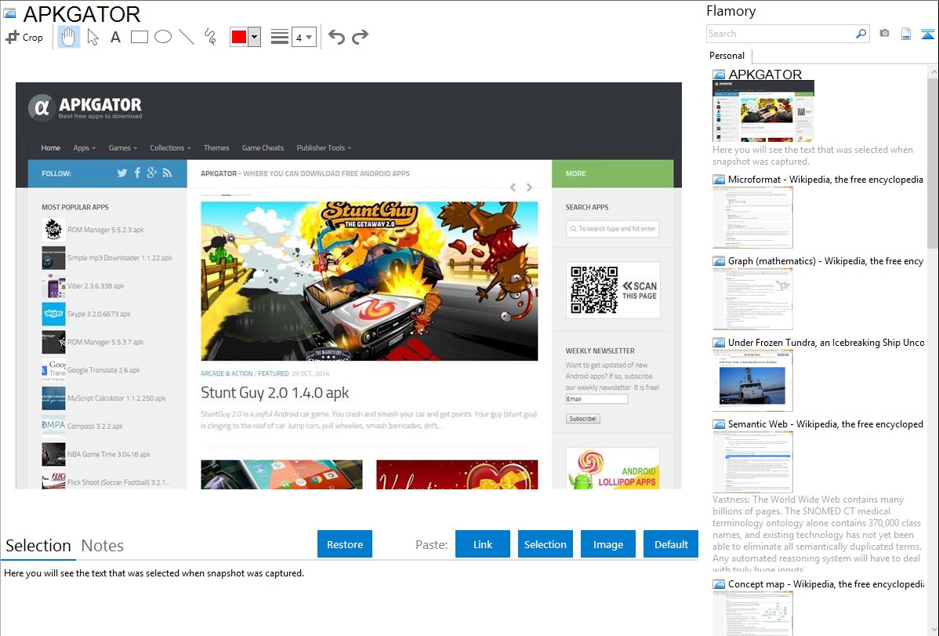Click the Flamory search box
939x636 pixels.
(x=781, y=34)
